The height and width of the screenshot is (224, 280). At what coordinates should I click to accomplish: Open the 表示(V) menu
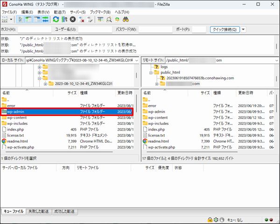point(43,12)
